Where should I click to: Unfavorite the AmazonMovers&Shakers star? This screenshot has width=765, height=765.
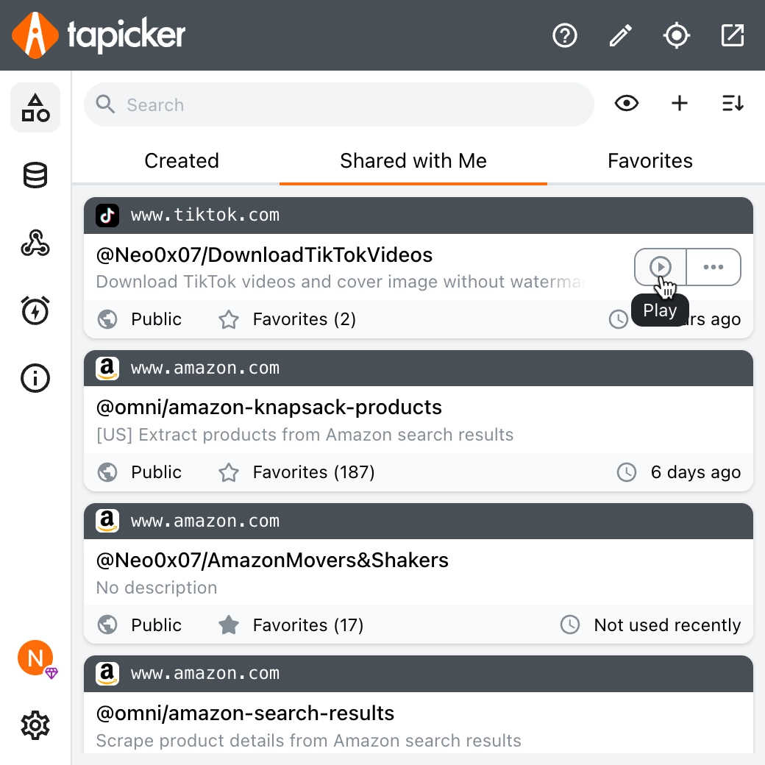click(230, 625)
